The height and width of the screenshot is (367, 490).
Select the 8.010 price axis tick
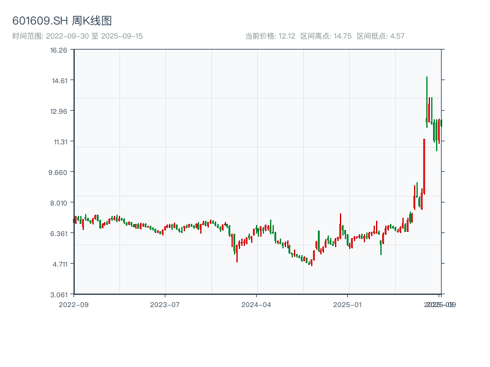click(59, 203)
